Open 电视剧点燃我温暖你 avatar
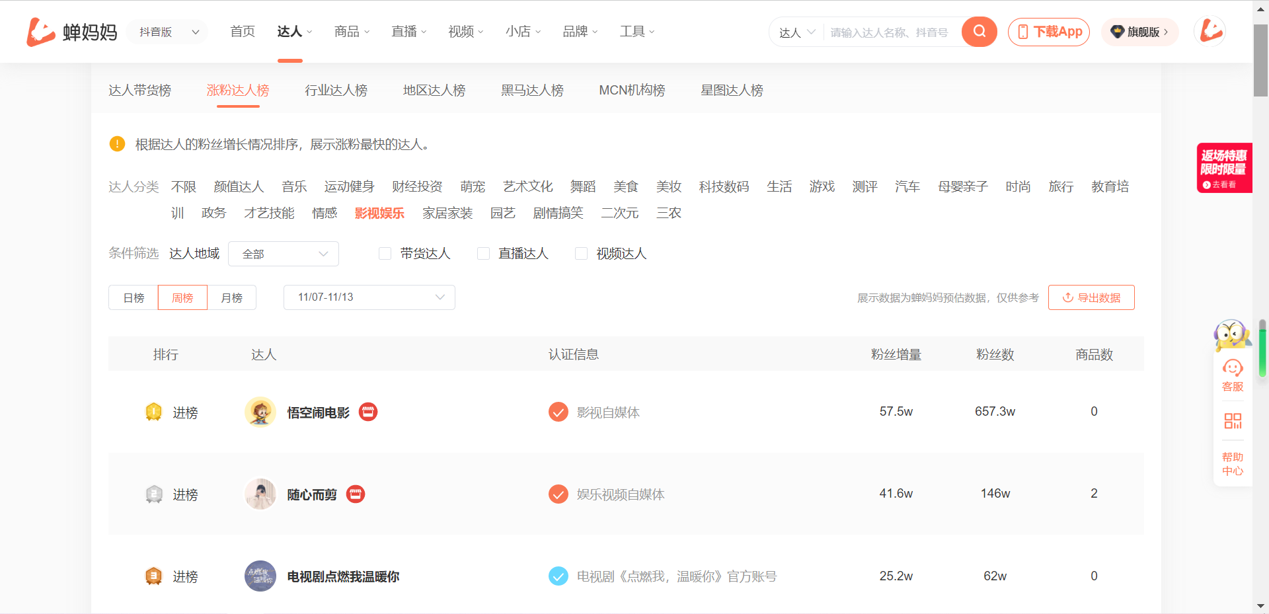The height and width of the screenshot is (614, 1269). [260, 576]
